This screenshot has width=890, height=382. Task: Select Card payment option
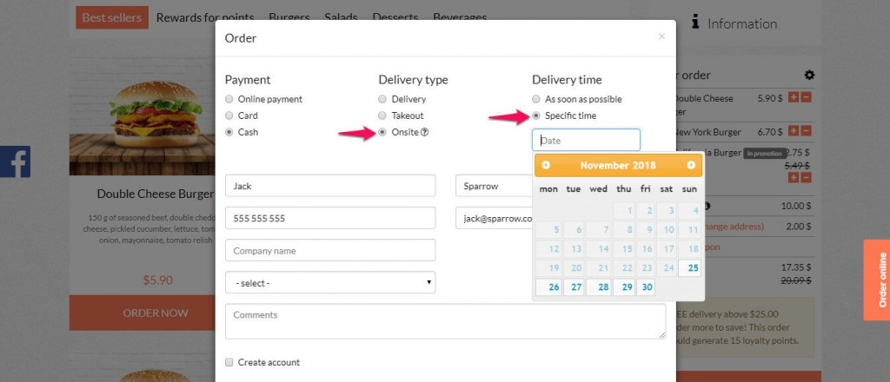(x=229, y=115)
